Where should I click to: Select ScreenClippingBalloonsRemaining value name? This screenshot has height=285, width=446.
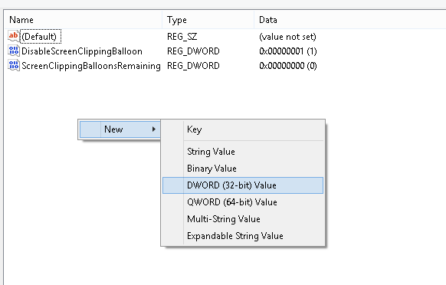(91, 66)
